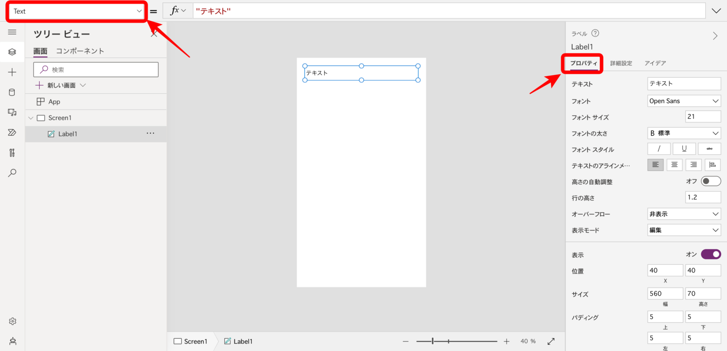
Task: Toggle 高さの自動調整 switch
Action: point(710,181)
